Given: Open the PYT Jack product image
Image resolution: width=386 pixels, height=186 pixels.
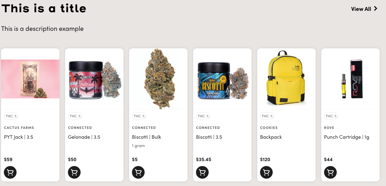Looking at the screenshot, I should [x=30, y=79].
